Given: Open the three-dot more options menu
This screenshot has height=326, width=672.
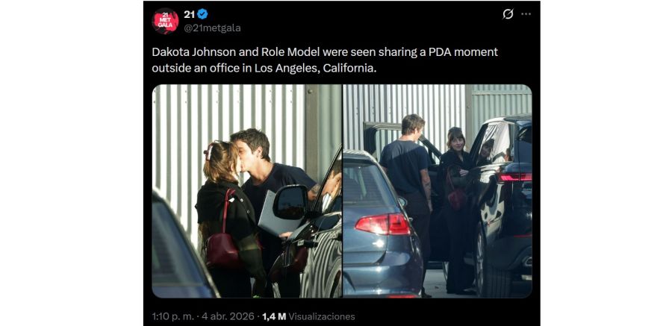Looking at the screenshot, I should (x=526, y=14).
